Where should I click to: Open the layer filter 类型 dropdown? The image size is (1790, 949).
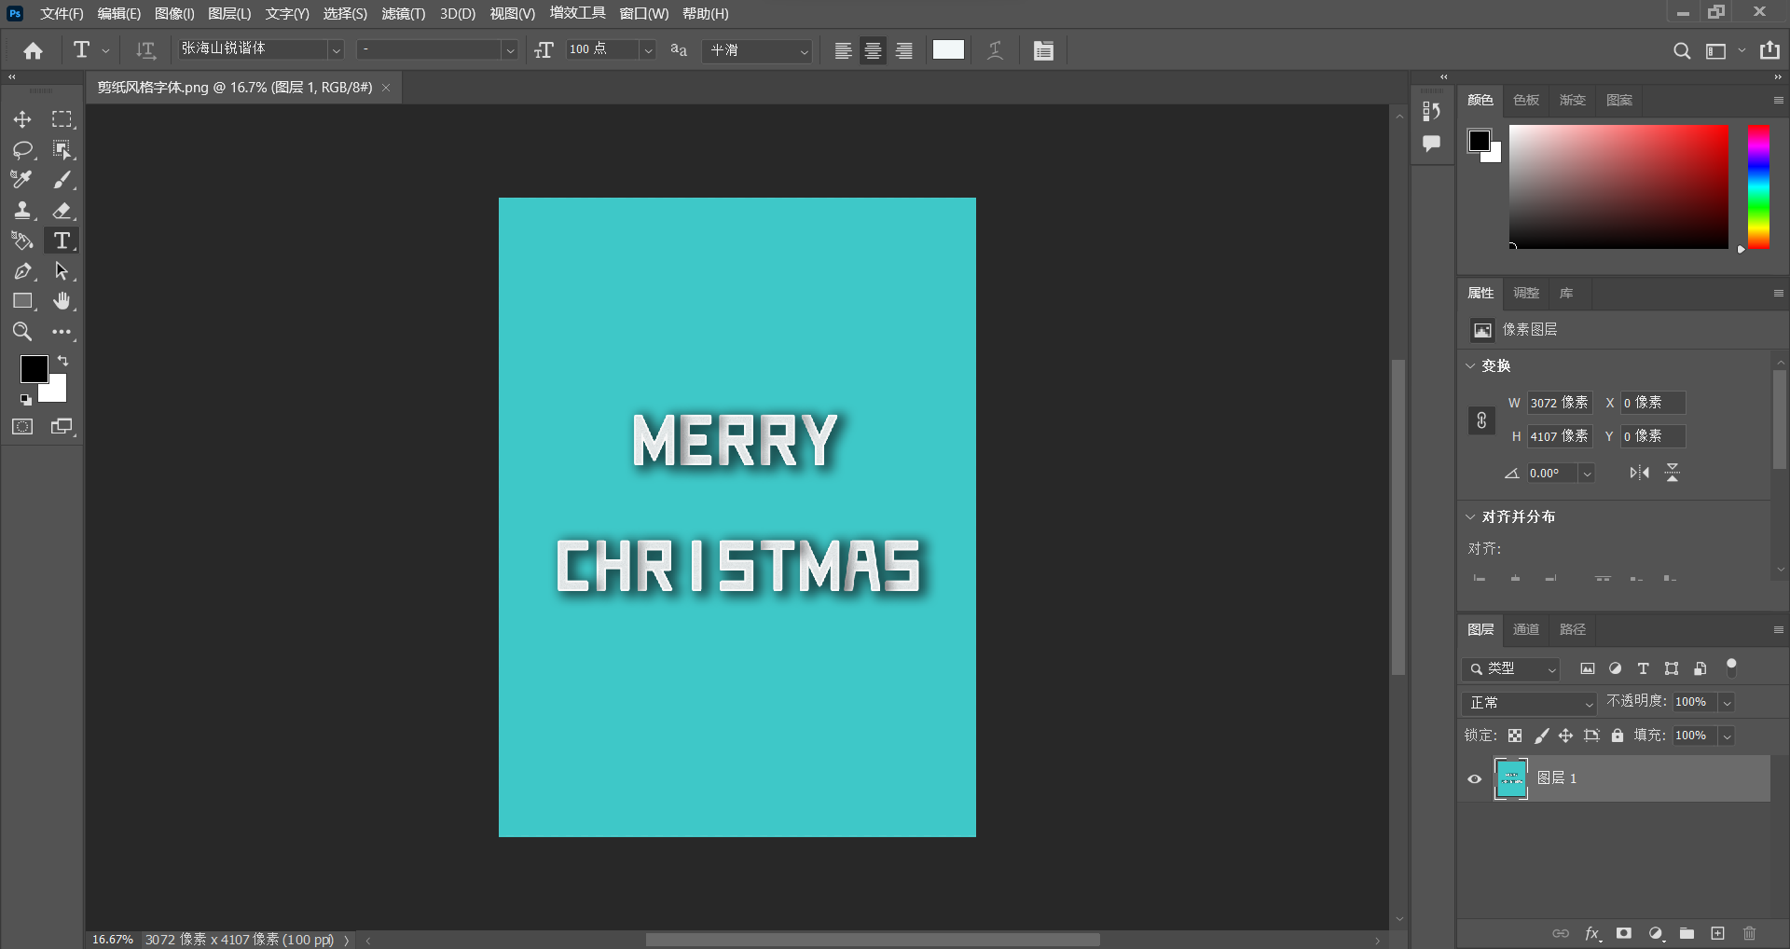click(1511, 668)
